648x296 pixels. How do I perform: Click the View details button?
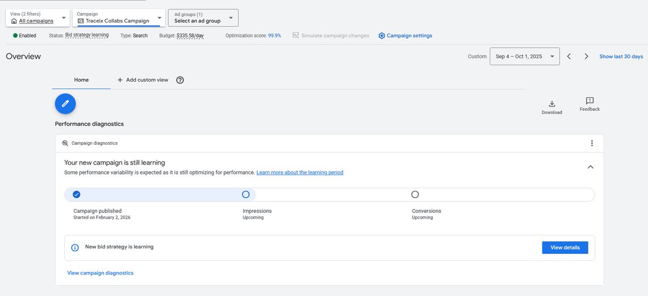coord(565,247)
